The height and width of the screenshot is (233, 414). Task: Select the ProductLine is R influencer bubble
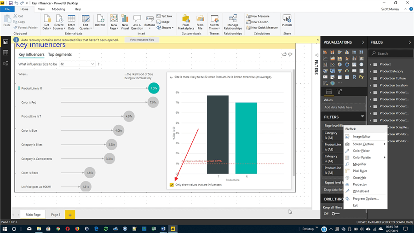point(154,88)
